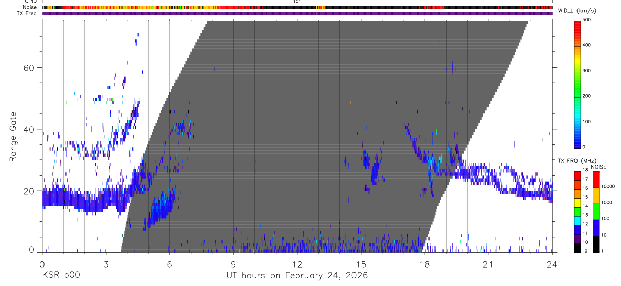The image size is (621, 286).
Task: Click the x-axis tick label 18
Action: pos(424,264)
